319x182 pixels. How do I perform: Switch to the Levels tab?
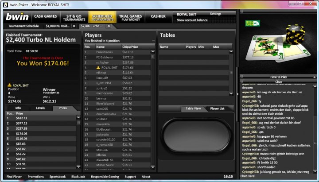pos(40,108)
